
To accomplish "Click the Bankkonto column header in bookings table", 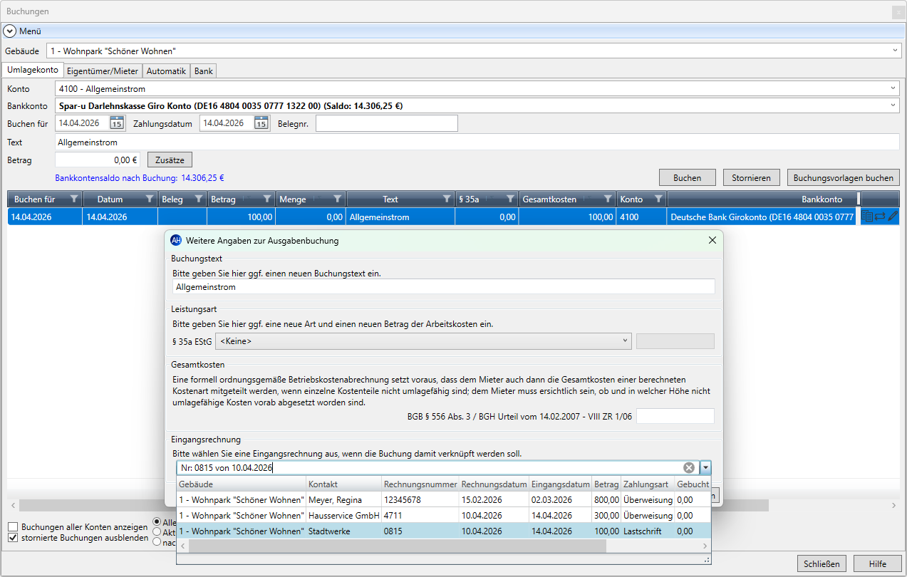I will coord(762,199).
